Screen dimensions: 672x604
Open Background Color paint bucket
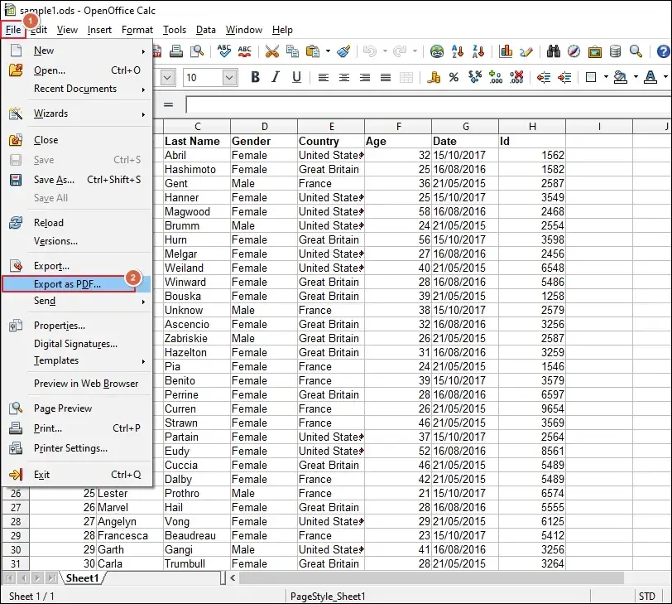tap(620, 77)
